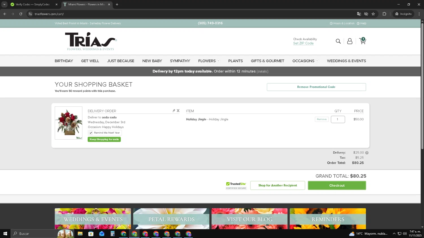Open tab search dropdown arrow

pyautogui.click(x=4, y=5)
